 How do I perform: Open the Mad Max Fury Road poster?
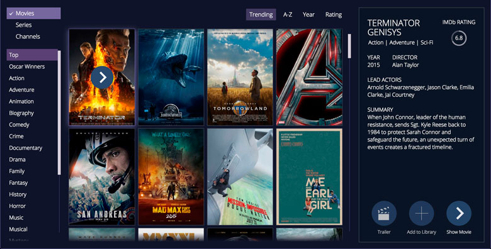pyautogui.click(x=171, y=177)
